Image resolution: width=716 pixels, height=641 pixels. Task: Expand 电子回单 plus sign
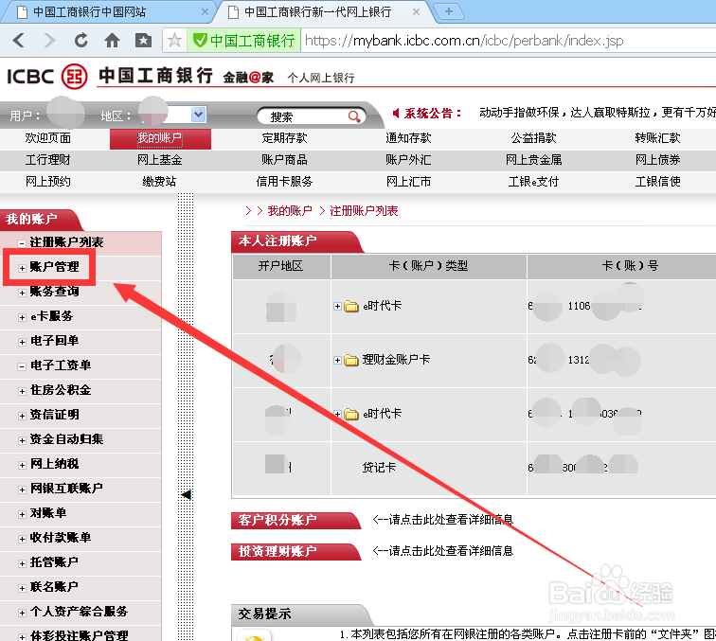22,342
